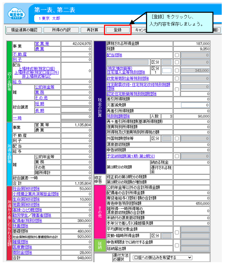Tick the 住宅耐震改修 checkbox
The image size is (225, 266).
177,89
